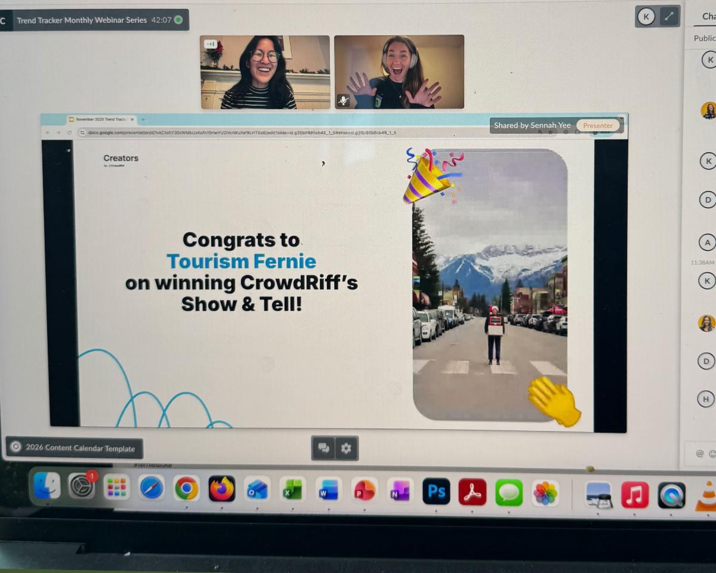Open the VLC cone icon in the Dock

point(706,497)
